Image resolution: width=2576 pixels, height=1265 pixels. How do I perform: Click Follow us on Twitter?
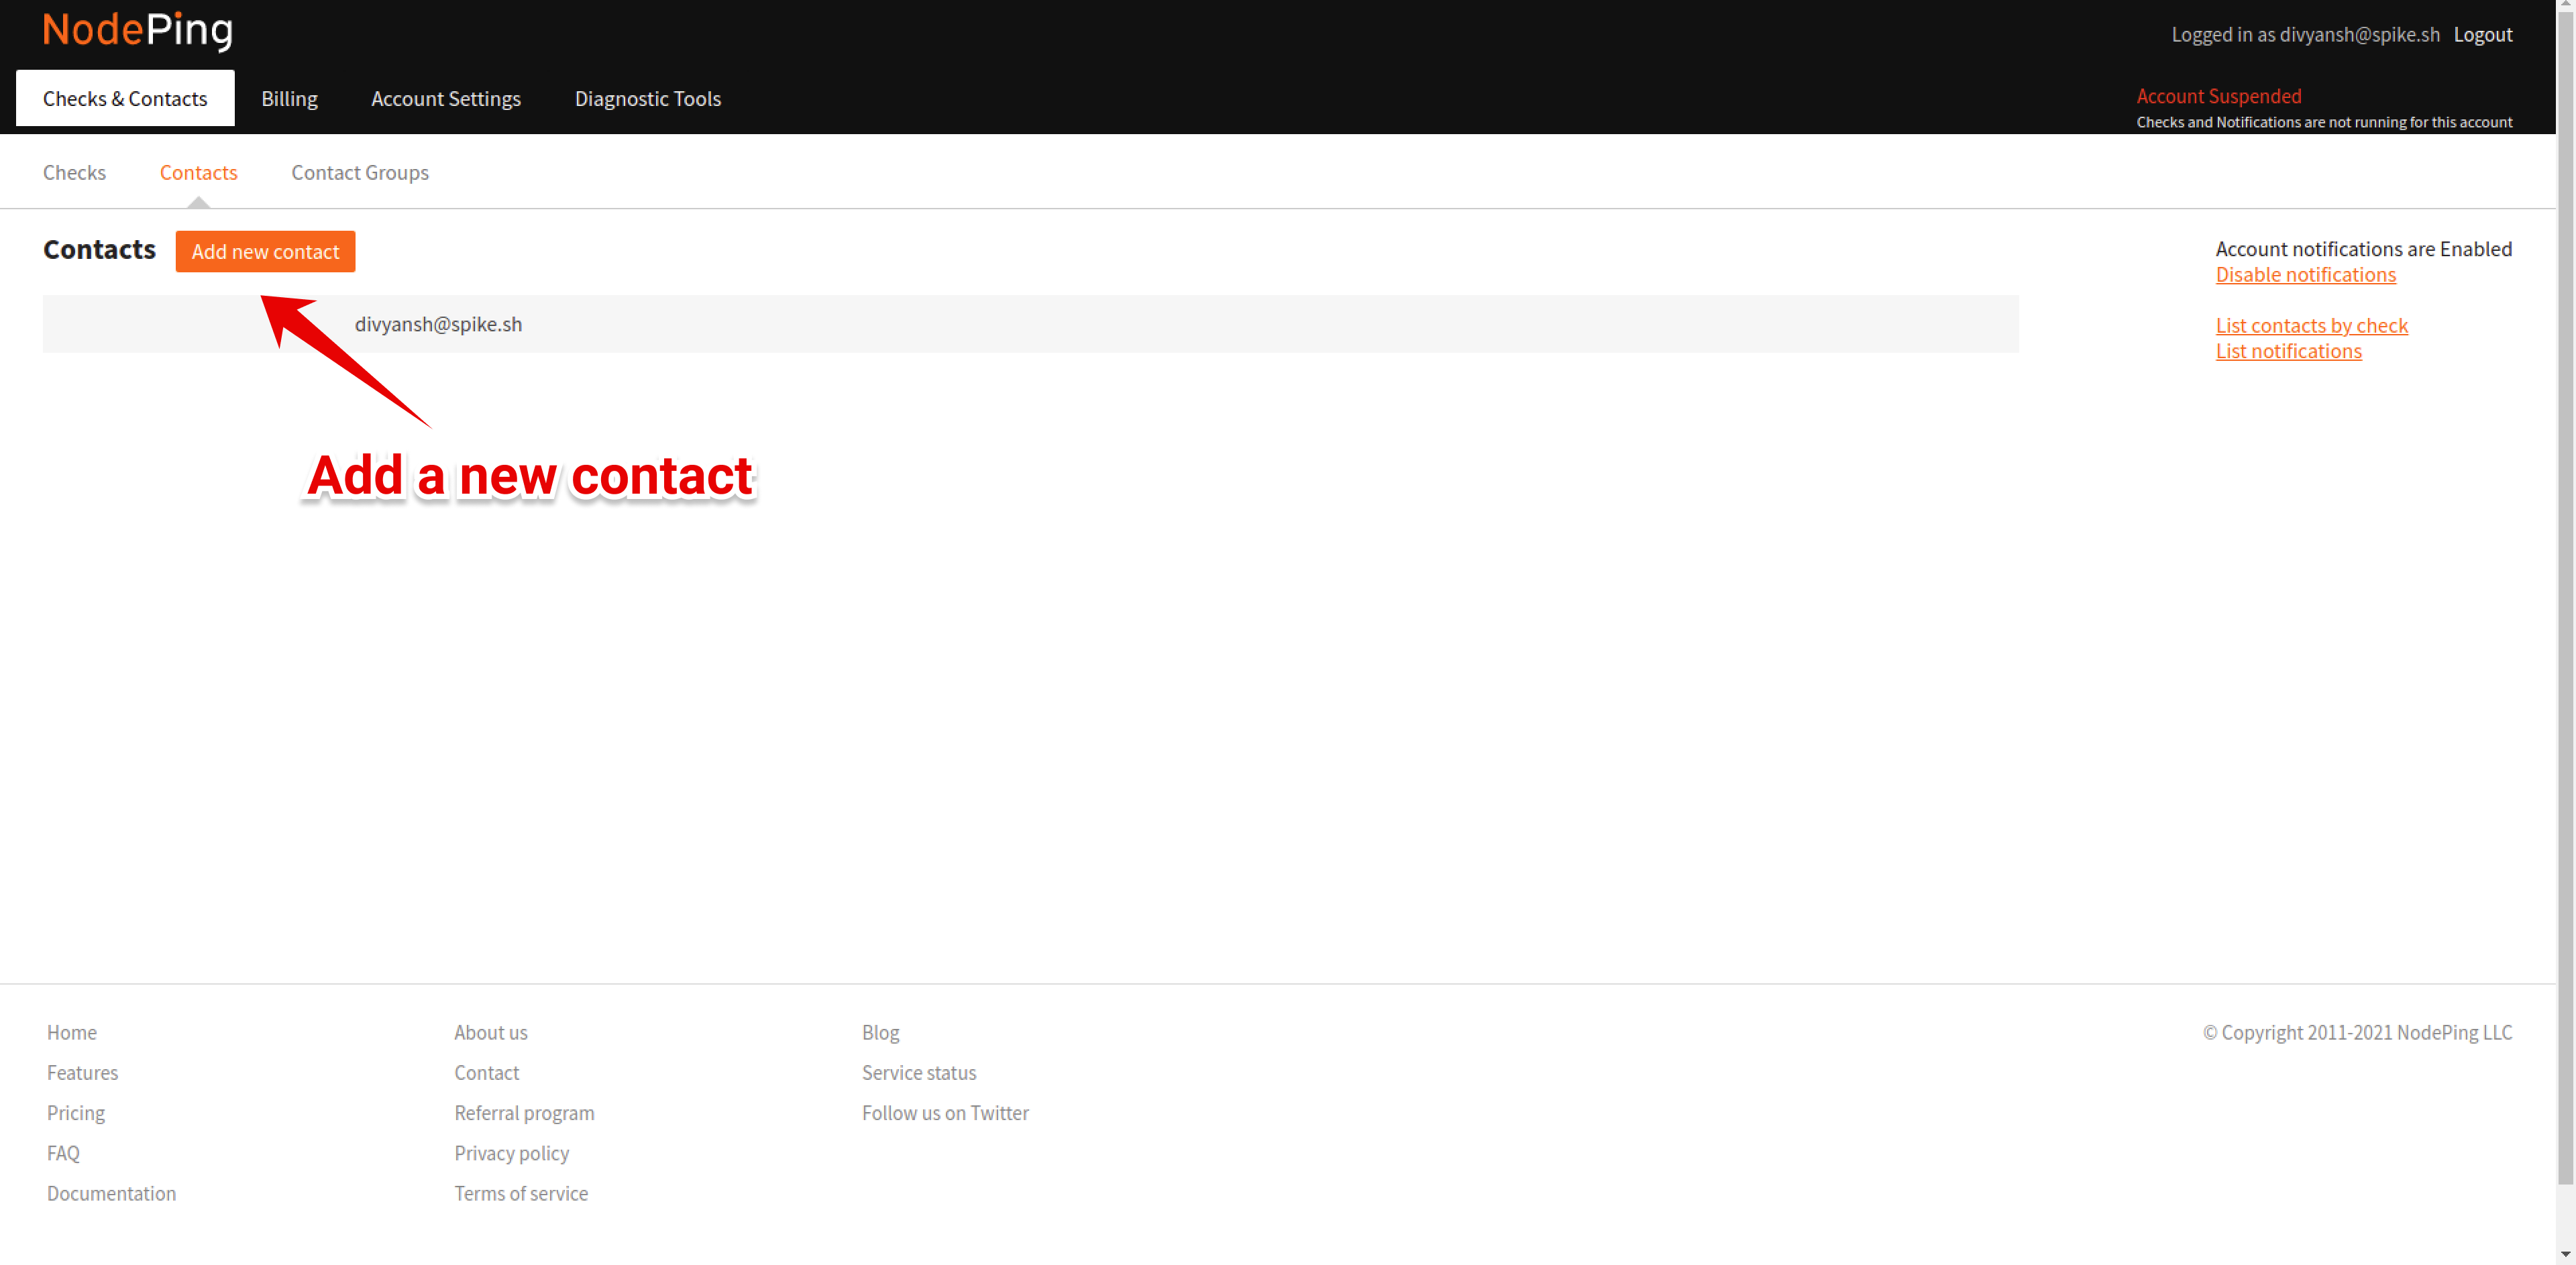coord(945,1113)
